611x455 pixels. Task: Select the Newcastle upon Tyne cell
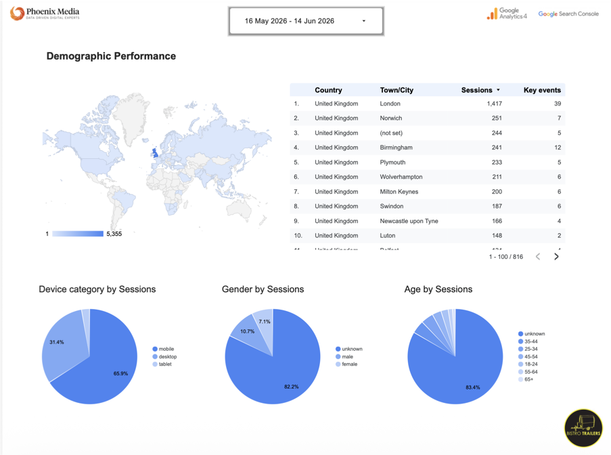(409, 220)
